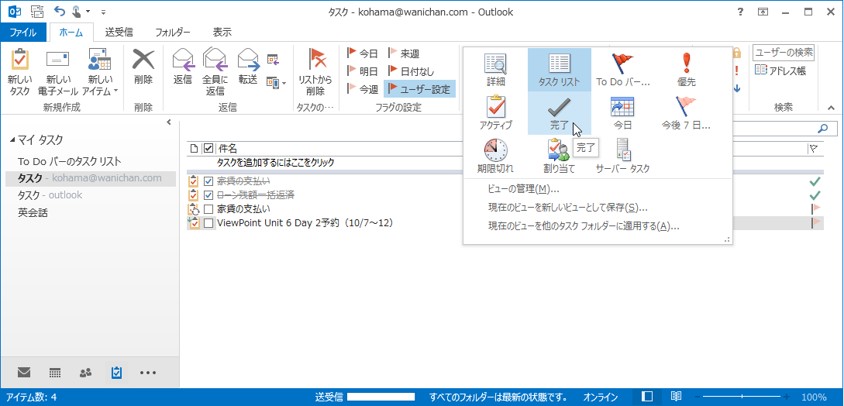Viewport: 844px width, 406px height.
Task: Uncheck the completed 家賃の支払い task
Action: 208,181
